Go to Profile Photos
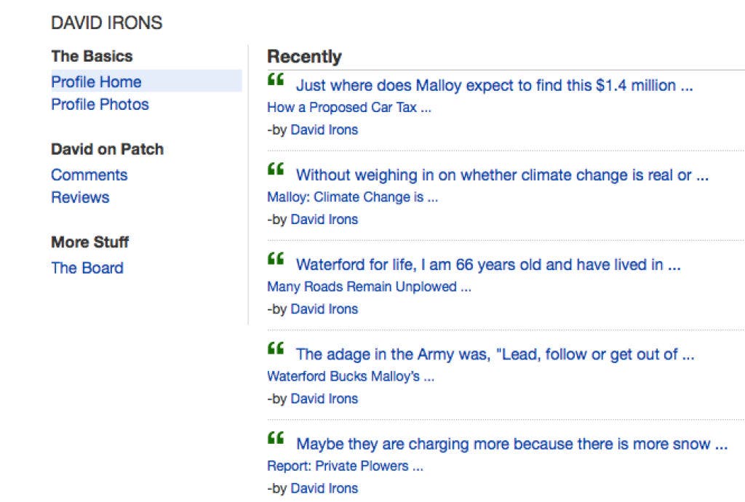This screenshot has width=745, height=502. click(x=100, y=104)
